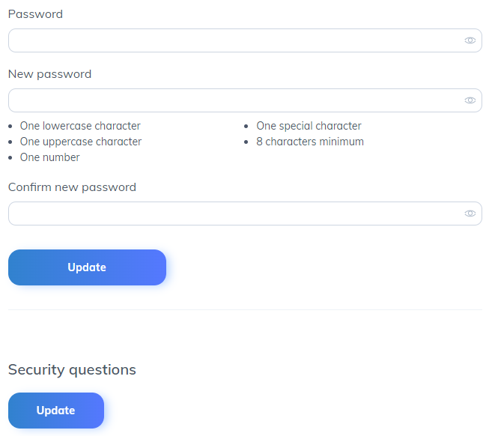
Task: Click the "Password" field label
Action: click(x=35, y=14)
